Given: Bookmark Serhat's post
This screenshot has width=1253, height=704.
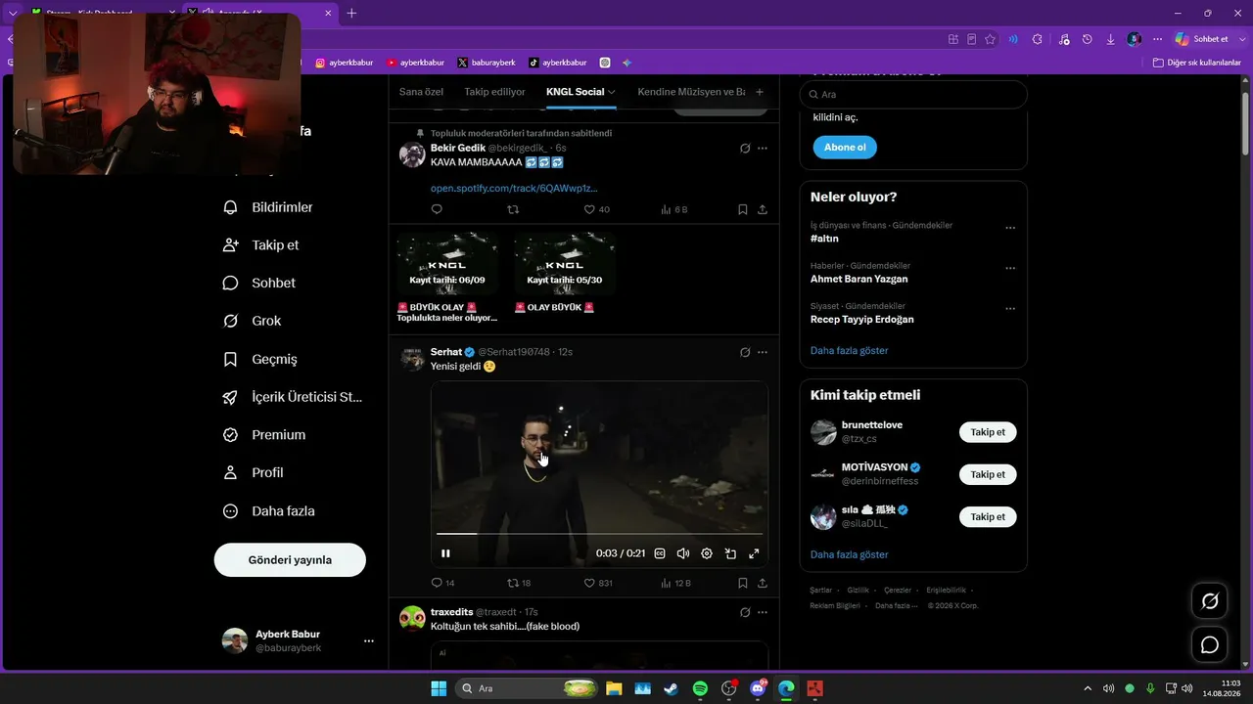Looking at the screenshot, I should pos(743,583).
